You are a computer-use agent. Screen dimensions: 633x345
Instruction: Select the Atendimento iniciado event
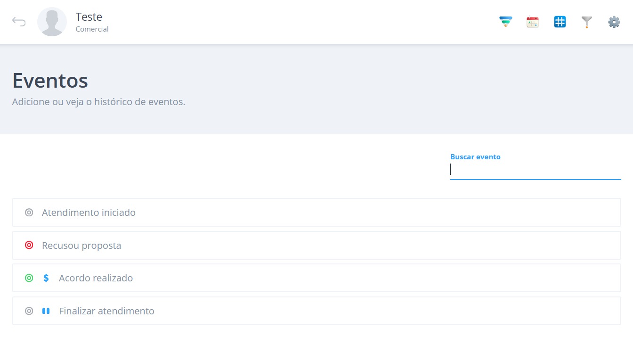tap(316, 213)
